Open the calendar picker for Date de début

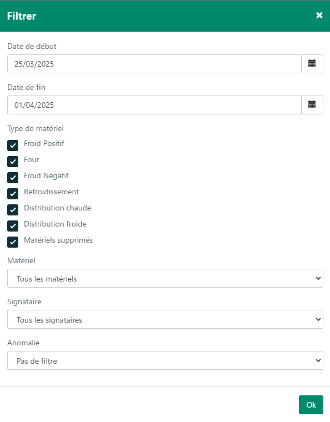pyautogui.click(x=312, y=64)
